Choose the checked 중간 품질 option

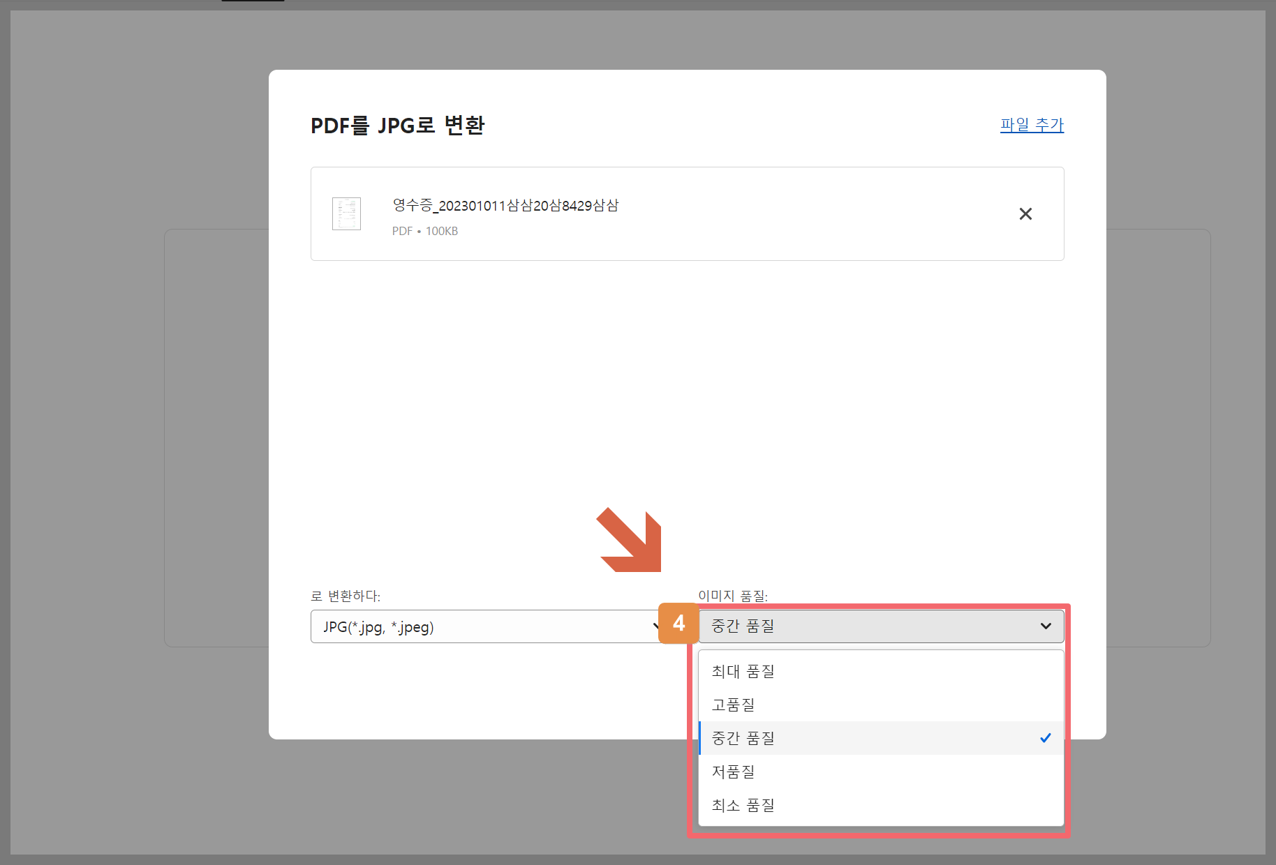[x=881, y=738]
